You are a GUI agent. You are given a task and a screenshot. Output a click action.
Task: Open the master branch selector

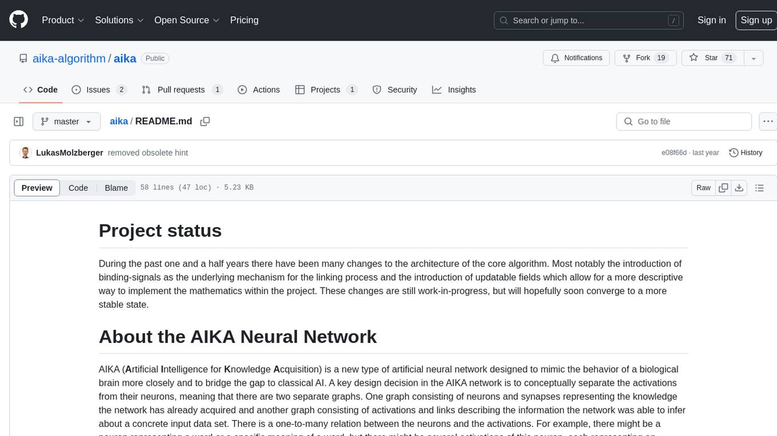[x=66, y=122]
